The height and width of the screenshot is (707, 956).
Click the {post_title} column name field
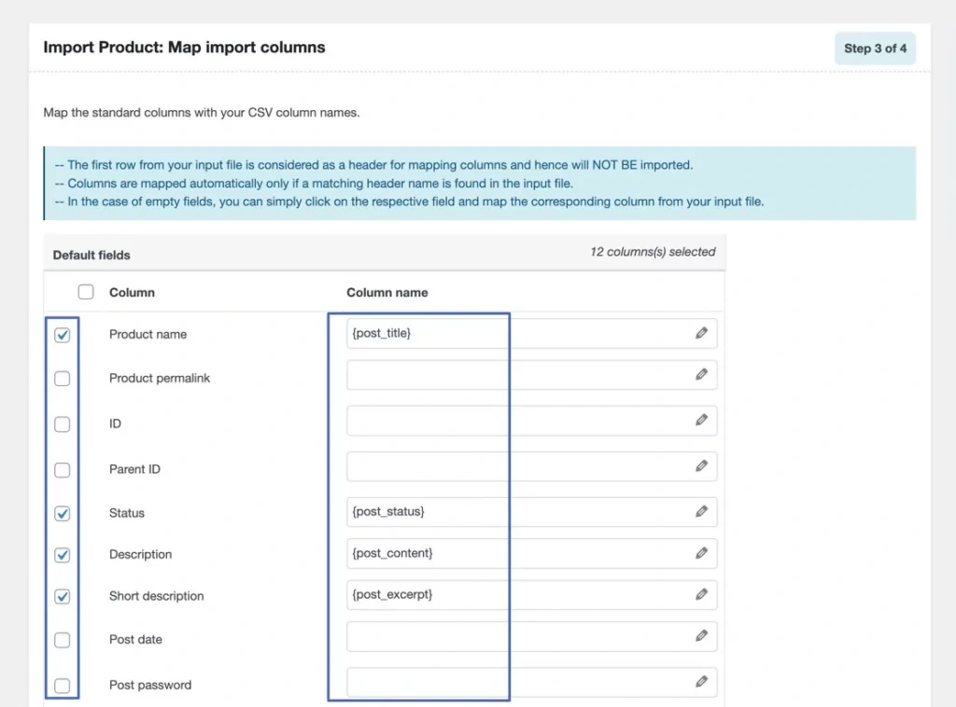coord(518,333)
